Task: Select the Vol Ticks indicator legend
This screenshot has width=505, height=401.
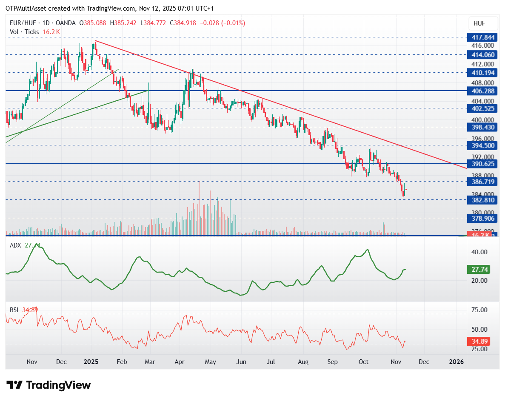Action: (x=24, y=32)
